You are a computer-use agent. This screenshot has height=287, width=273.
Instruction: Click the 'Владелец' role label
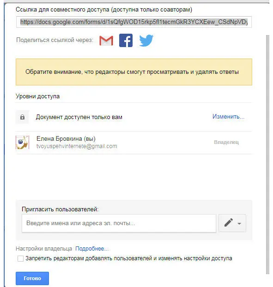point(226,142)
